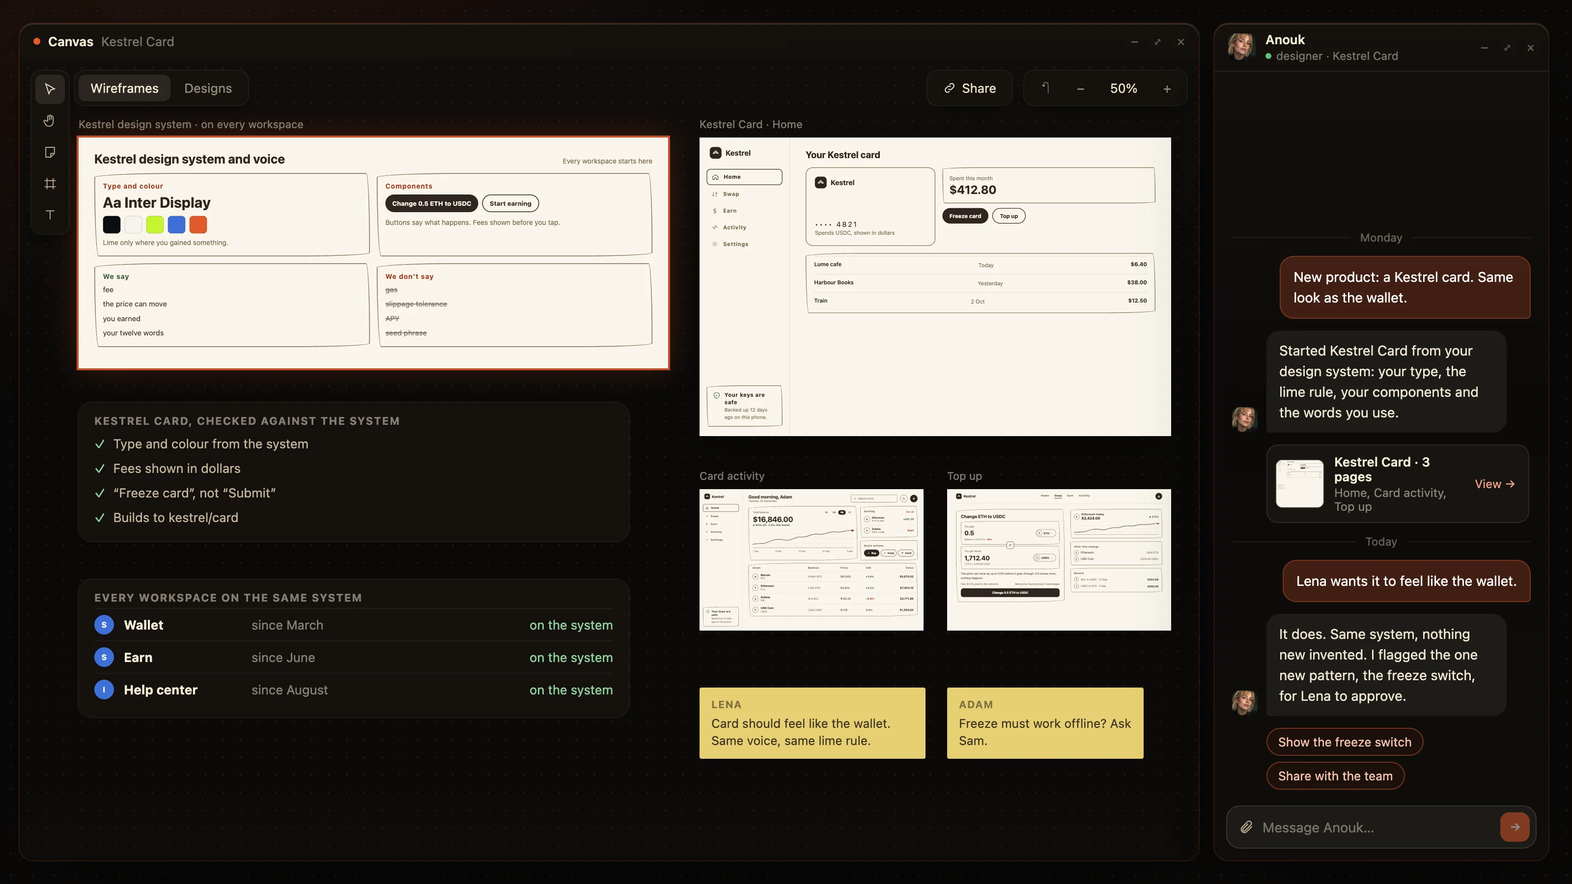
Task: Click the Help center workspace badge icon
Action: pyautogui.click(x=104, y=690)
